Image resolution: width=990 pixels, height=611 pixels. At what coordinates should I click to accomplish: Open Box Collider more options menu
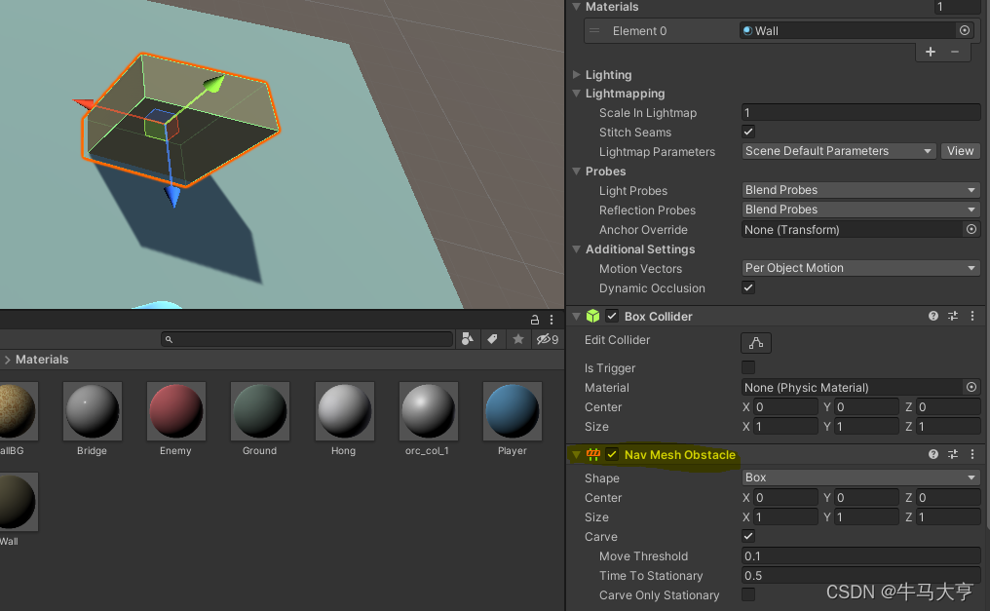click(x=972, y=316)
